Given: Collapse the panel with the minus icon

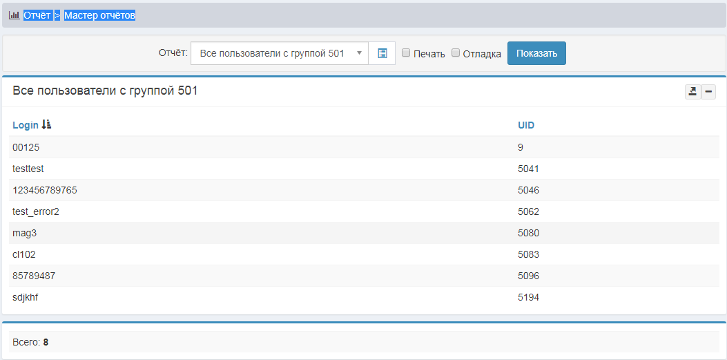Looking at the screenshot, I should pos(708,92).
